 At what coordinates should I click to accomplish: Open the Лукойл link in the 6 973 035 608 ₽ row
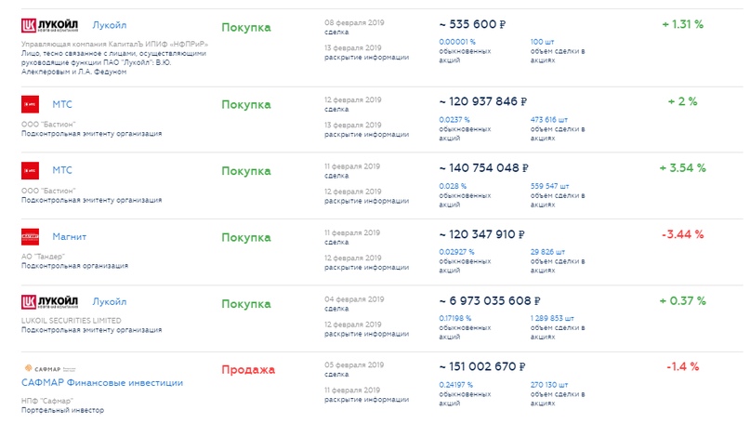pyautogui.click(x=110, y=302)
